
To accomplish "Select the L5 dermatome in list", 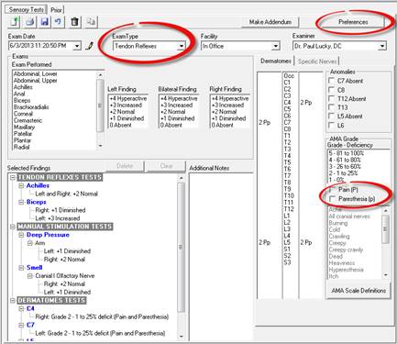I will (x=287, y=242).
